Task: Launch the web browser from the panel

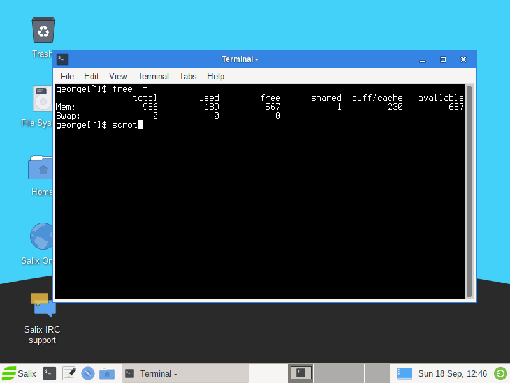Action: point(88,373)
